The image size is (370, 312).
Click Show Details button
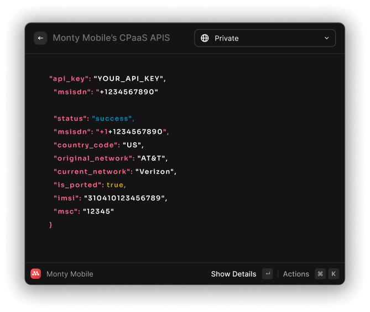coord(233,274)
